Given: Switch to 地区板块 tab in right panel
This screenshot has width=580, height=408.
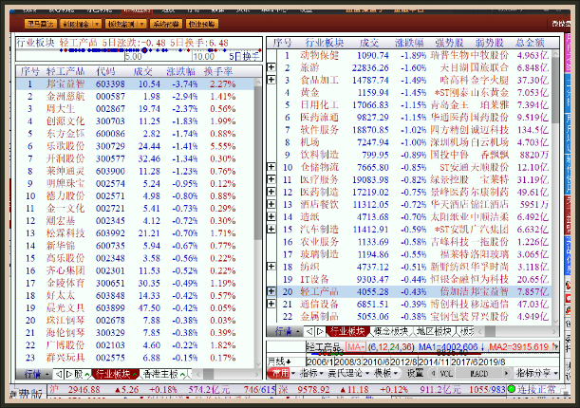Looking at the screenshot, I should pos(434,331).
